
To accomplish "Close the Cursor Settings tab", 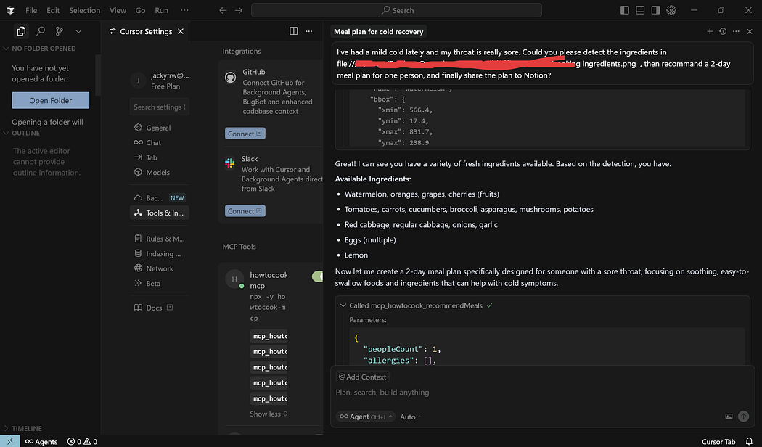I will pyautogui.click(x=181, y=31).
